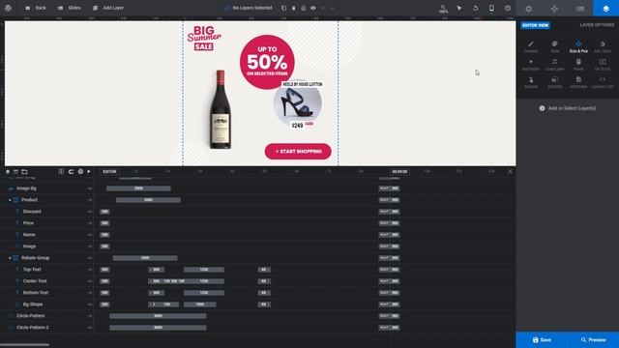Click Add or Select Layer(s) hint
This screenshot has width=619, height=348.
tap(568, 108)
